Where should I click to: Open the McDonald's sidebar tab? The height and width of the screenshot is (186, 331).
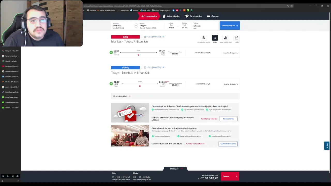coord(10,82)
